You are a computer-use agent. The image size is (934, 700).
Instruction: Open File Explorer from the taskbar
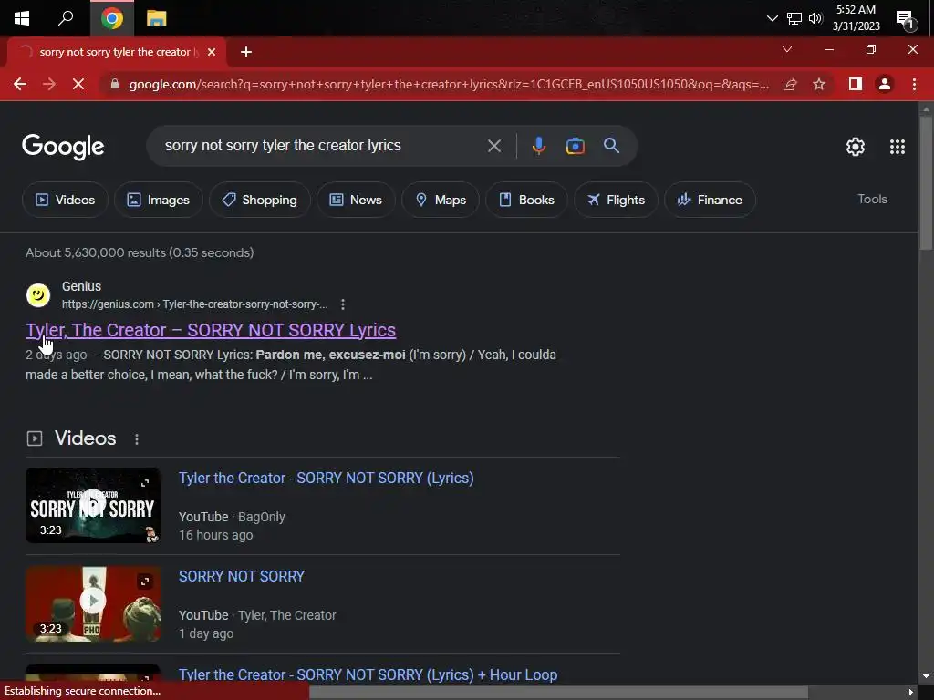156,18
